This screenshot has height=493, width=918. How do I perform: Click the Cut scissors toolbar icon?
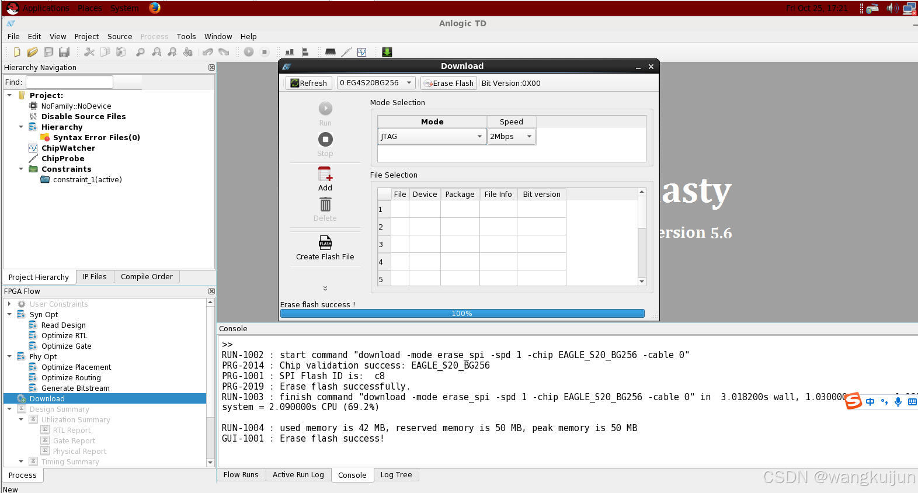pos(89,52)
